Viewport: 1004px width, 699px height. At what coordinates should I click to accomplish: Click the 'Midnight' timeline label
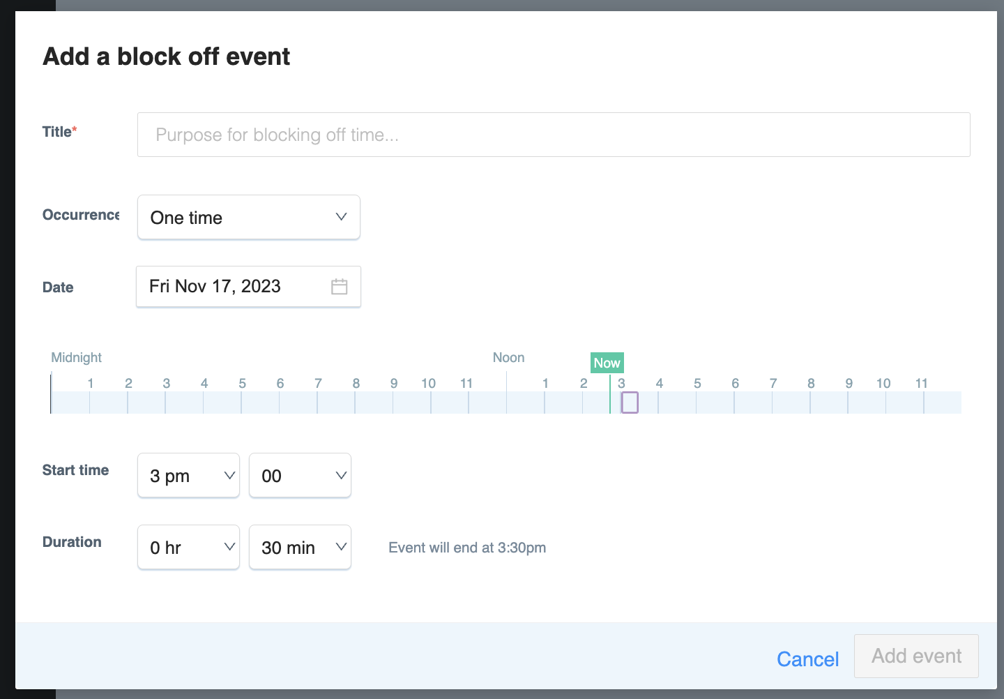(x=76, y=357)
